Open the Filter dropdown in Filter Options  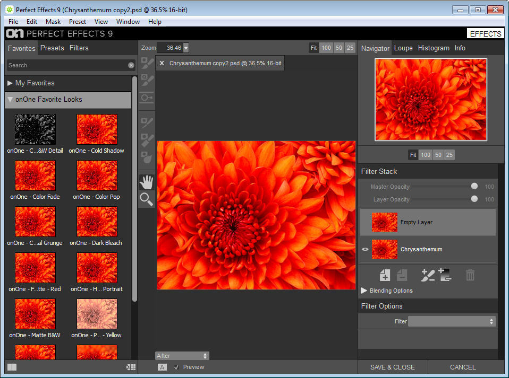452,321
